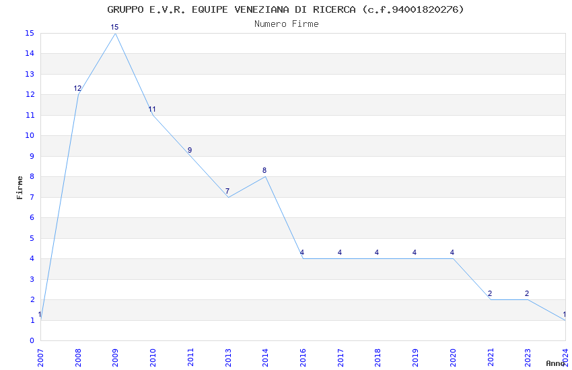
Task: Click the x-axis year label 2021
Action: [491, 358]
